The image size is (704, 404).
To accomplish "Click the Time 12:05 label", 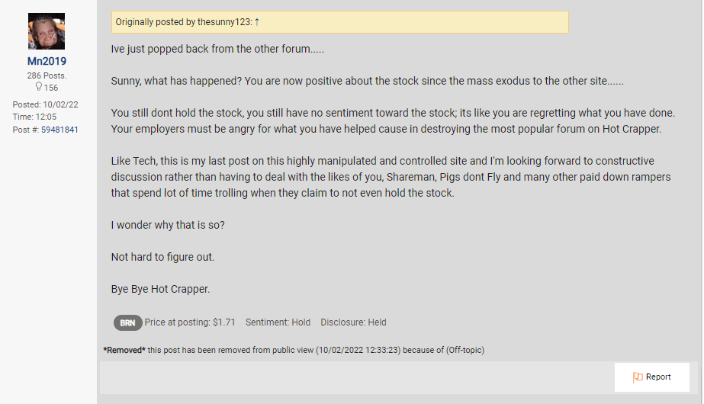I will click(x=35, y=117).
